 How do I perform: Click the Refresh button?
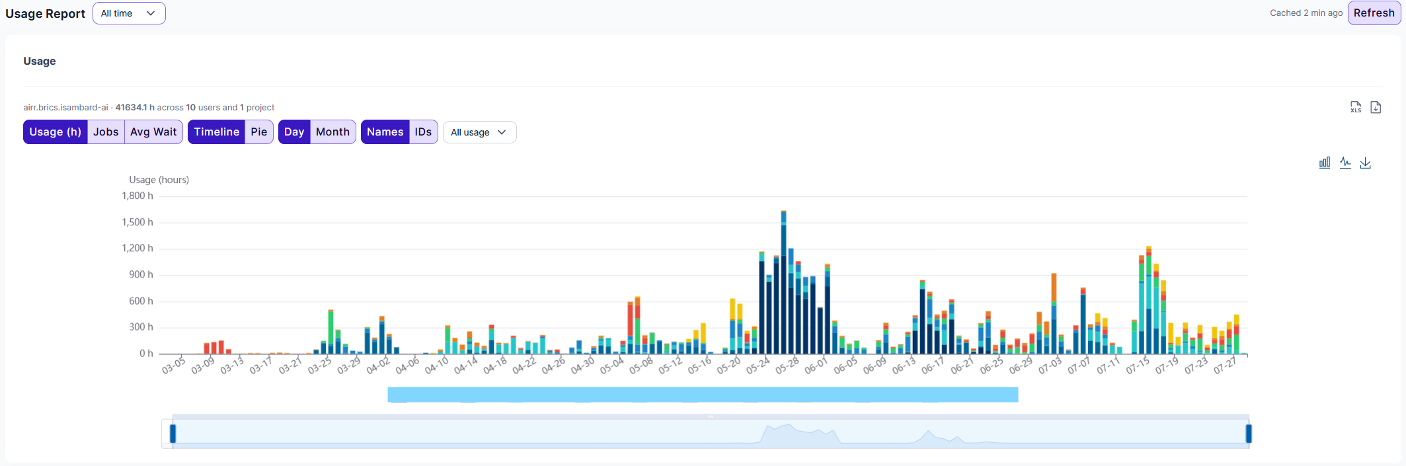click(1374, 13)
